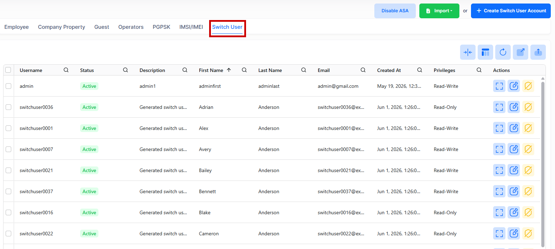Click the Privileges column header

[x=444, y=70]
